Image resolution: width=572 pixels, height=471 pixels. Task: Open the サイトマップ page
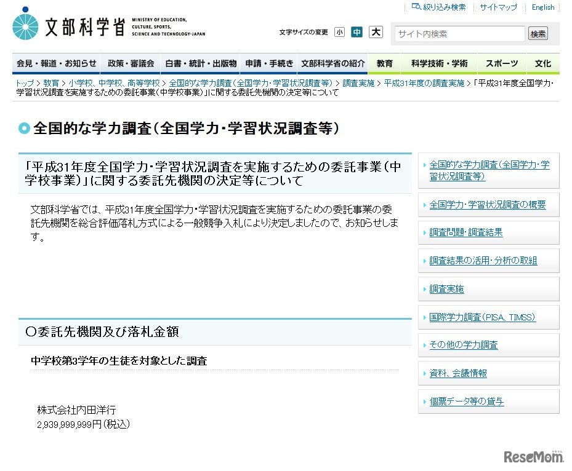coord(497,7)
